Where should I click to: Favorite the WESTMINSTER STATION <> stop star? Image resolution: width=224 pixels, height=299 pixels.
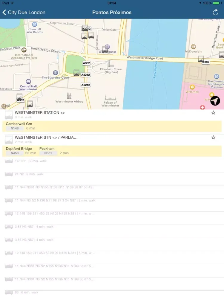tap(213, 113)
